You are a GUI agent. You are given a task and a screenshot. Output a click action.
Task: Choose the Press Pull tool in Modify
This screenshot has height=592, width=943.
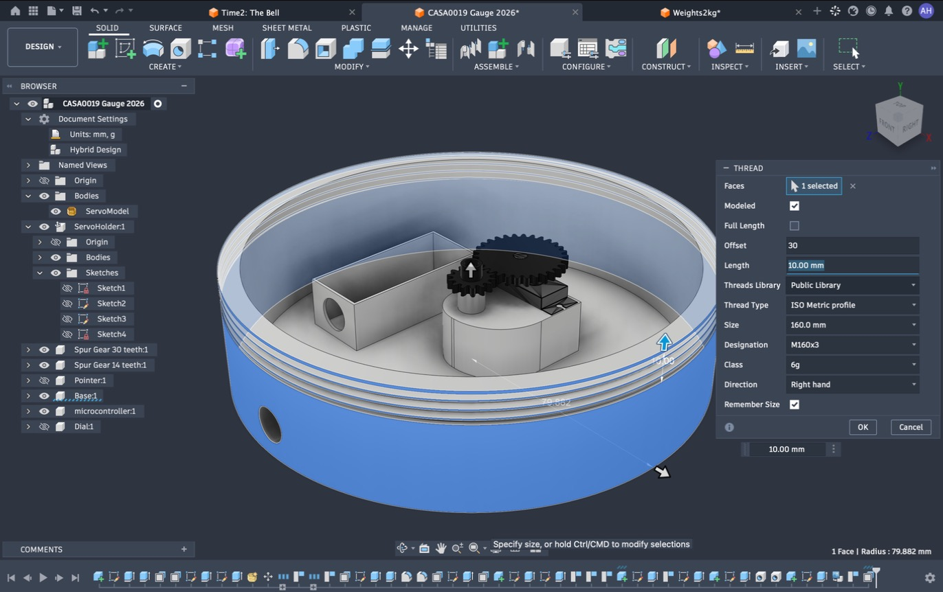pyautogui.click(x=270, y=49)
